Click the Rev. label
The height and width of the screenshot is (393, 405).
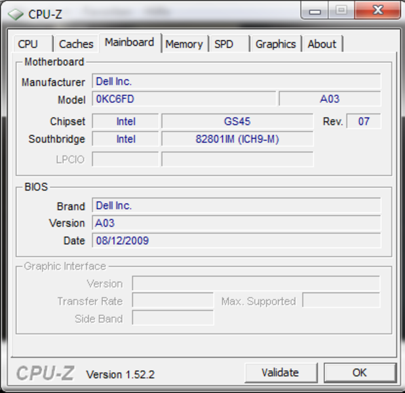click(333, 121)
